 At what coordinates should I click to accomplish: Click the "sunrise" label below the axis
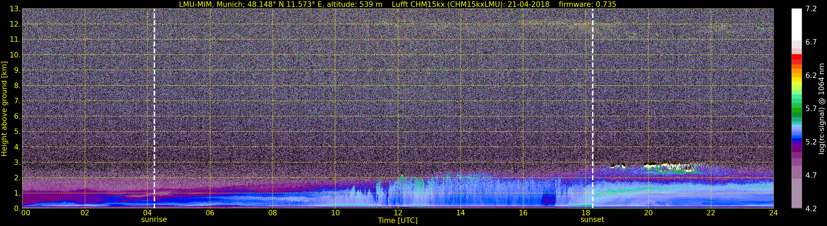click(154, 220)
